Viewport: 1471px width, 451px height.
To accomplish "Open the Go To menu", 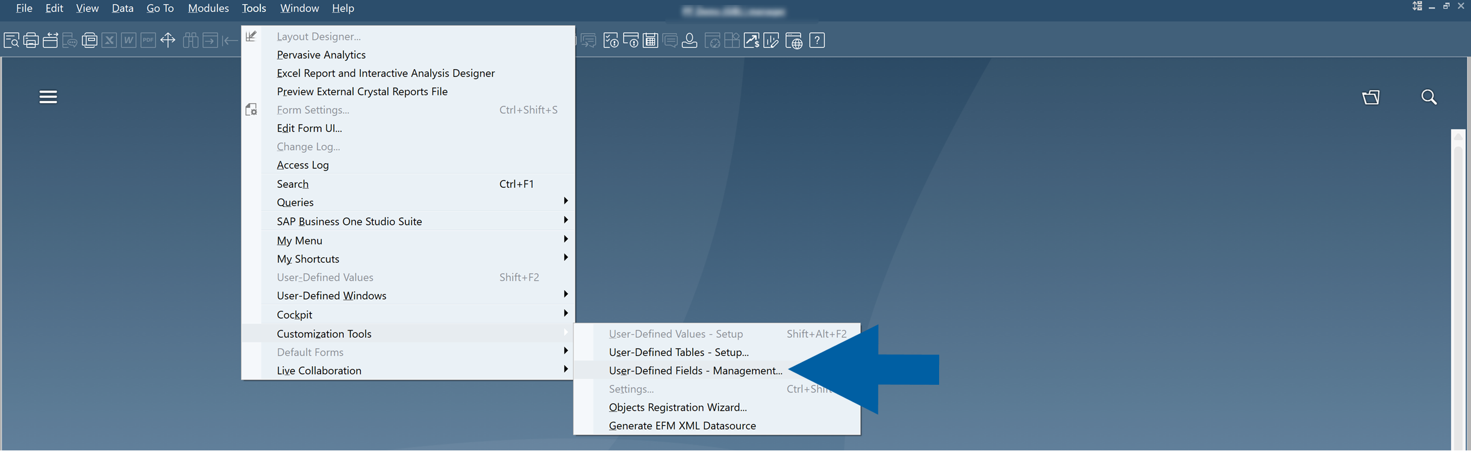I will click(160, 8).
